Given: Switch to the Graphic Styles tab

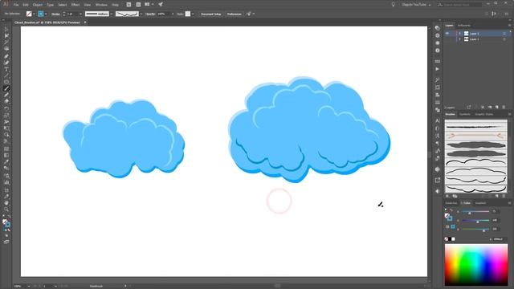Looking at the screenshot, I should 483,114.
